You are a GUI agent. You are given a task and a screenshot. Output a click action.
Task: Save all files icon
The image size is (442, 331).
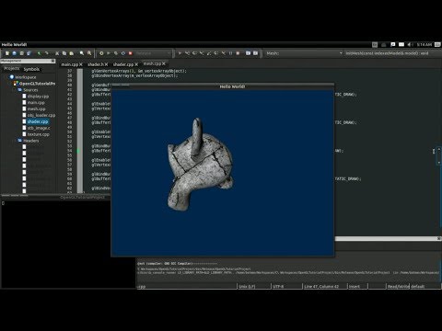[29, 53]
